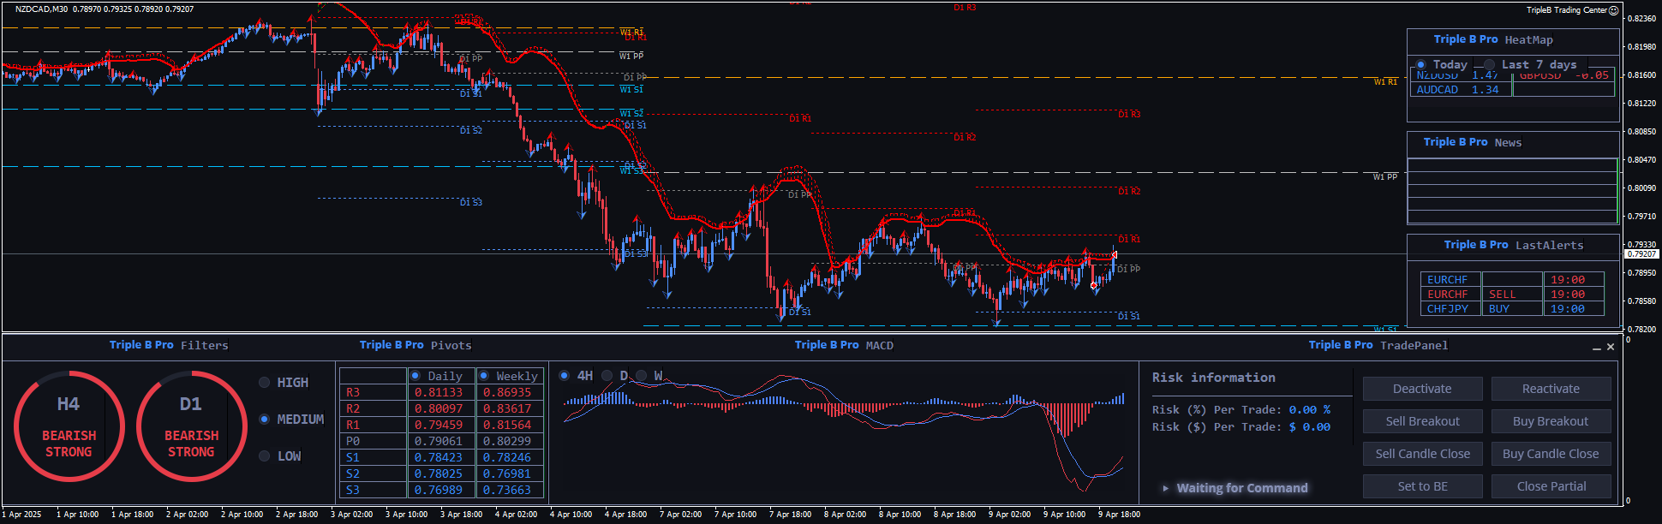This screenshot has width=1662, height=524.
Task: Select the HIGH filter radio button
Action: (x=265, y=383)
